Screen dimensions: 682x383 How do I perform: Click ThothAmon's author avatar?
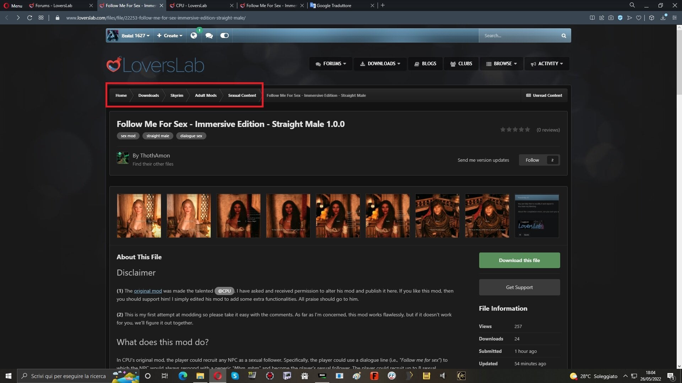point(123,158)
